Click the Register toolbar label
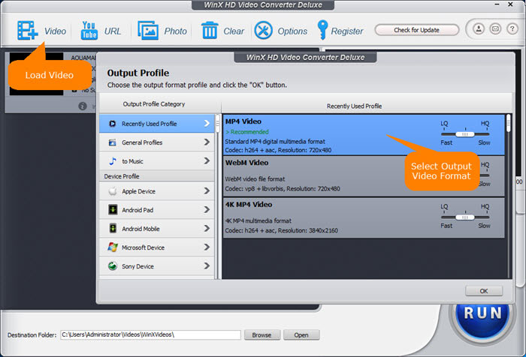Screen dimensions: 526x357 tap(347, 31)
